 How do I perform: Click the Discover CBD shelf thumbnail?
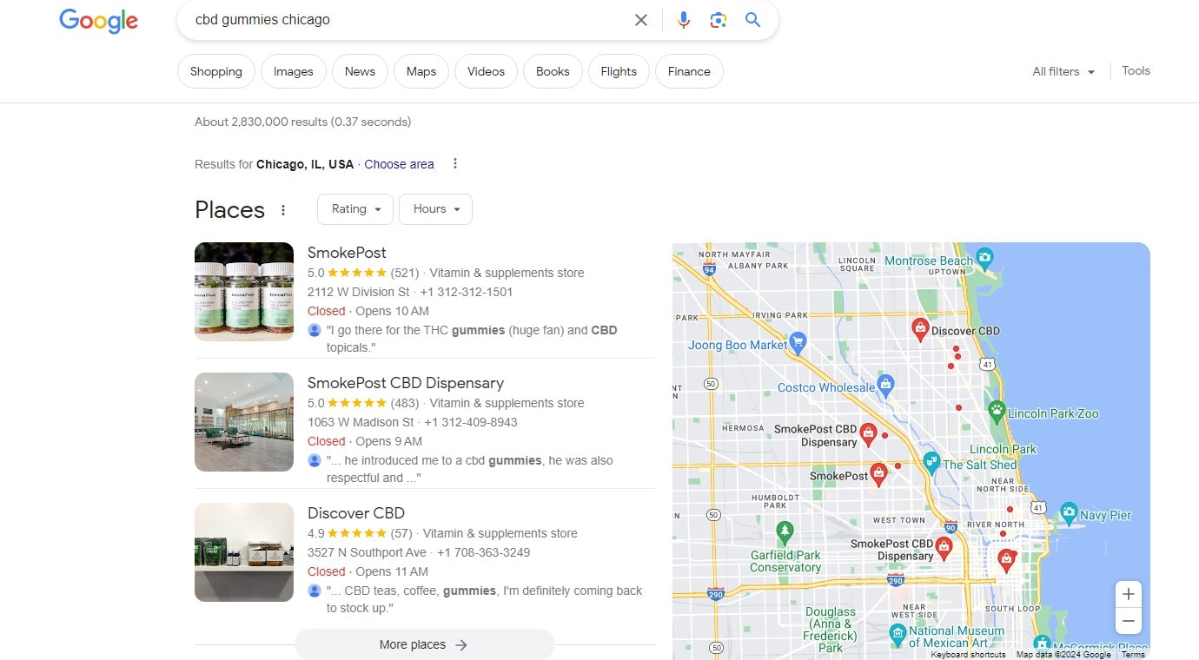[244, 552]
